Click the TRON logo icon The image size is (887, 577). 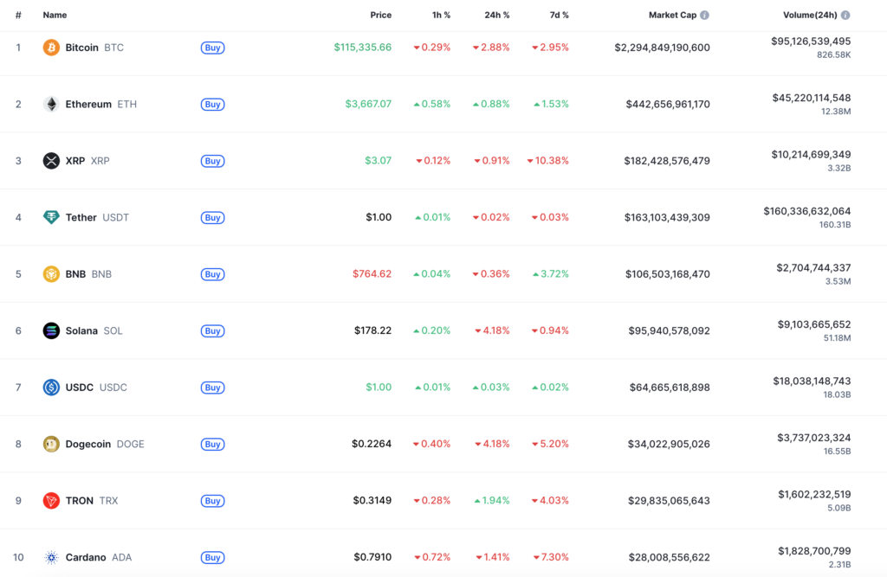coord(51,501)
